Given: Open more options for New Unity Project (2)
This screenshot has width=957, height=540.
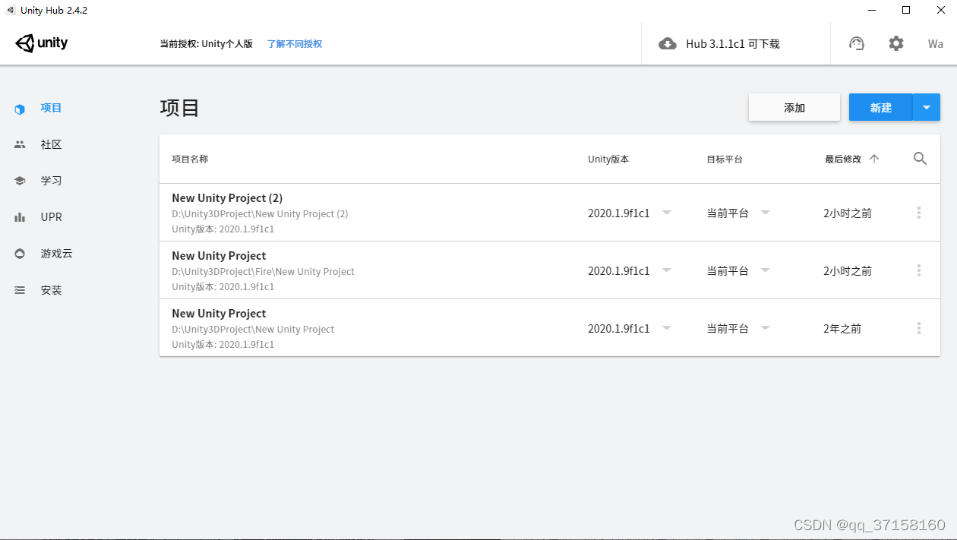Looking at the screenshot, I should coord(919,213).
